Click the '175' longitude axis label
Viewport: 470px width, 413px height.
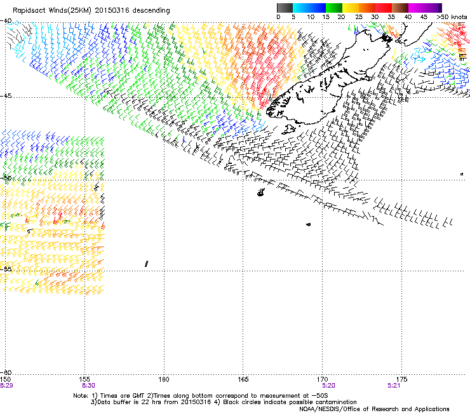point(401,379)
